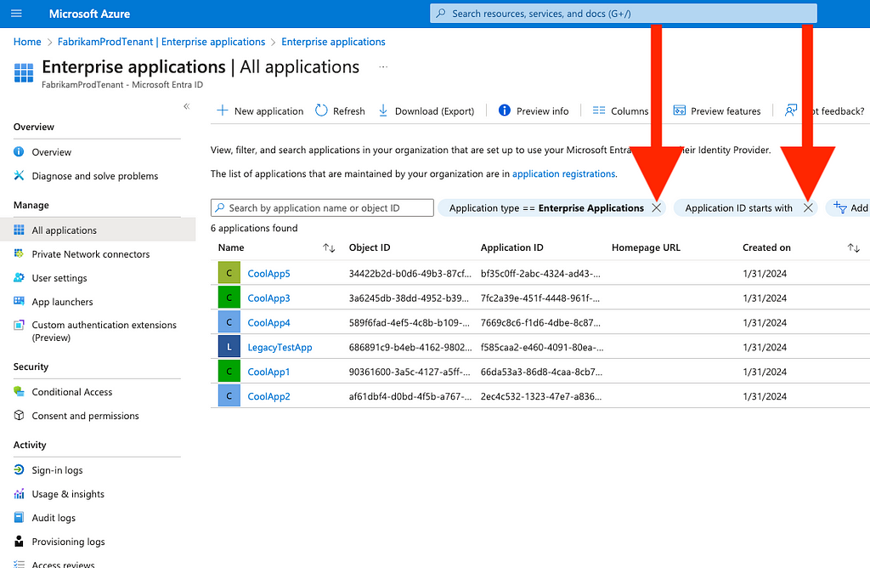870x568 pixels.
Task: Select CoolApp3 object ID 3a6245db cell
Action: (409, 298)
